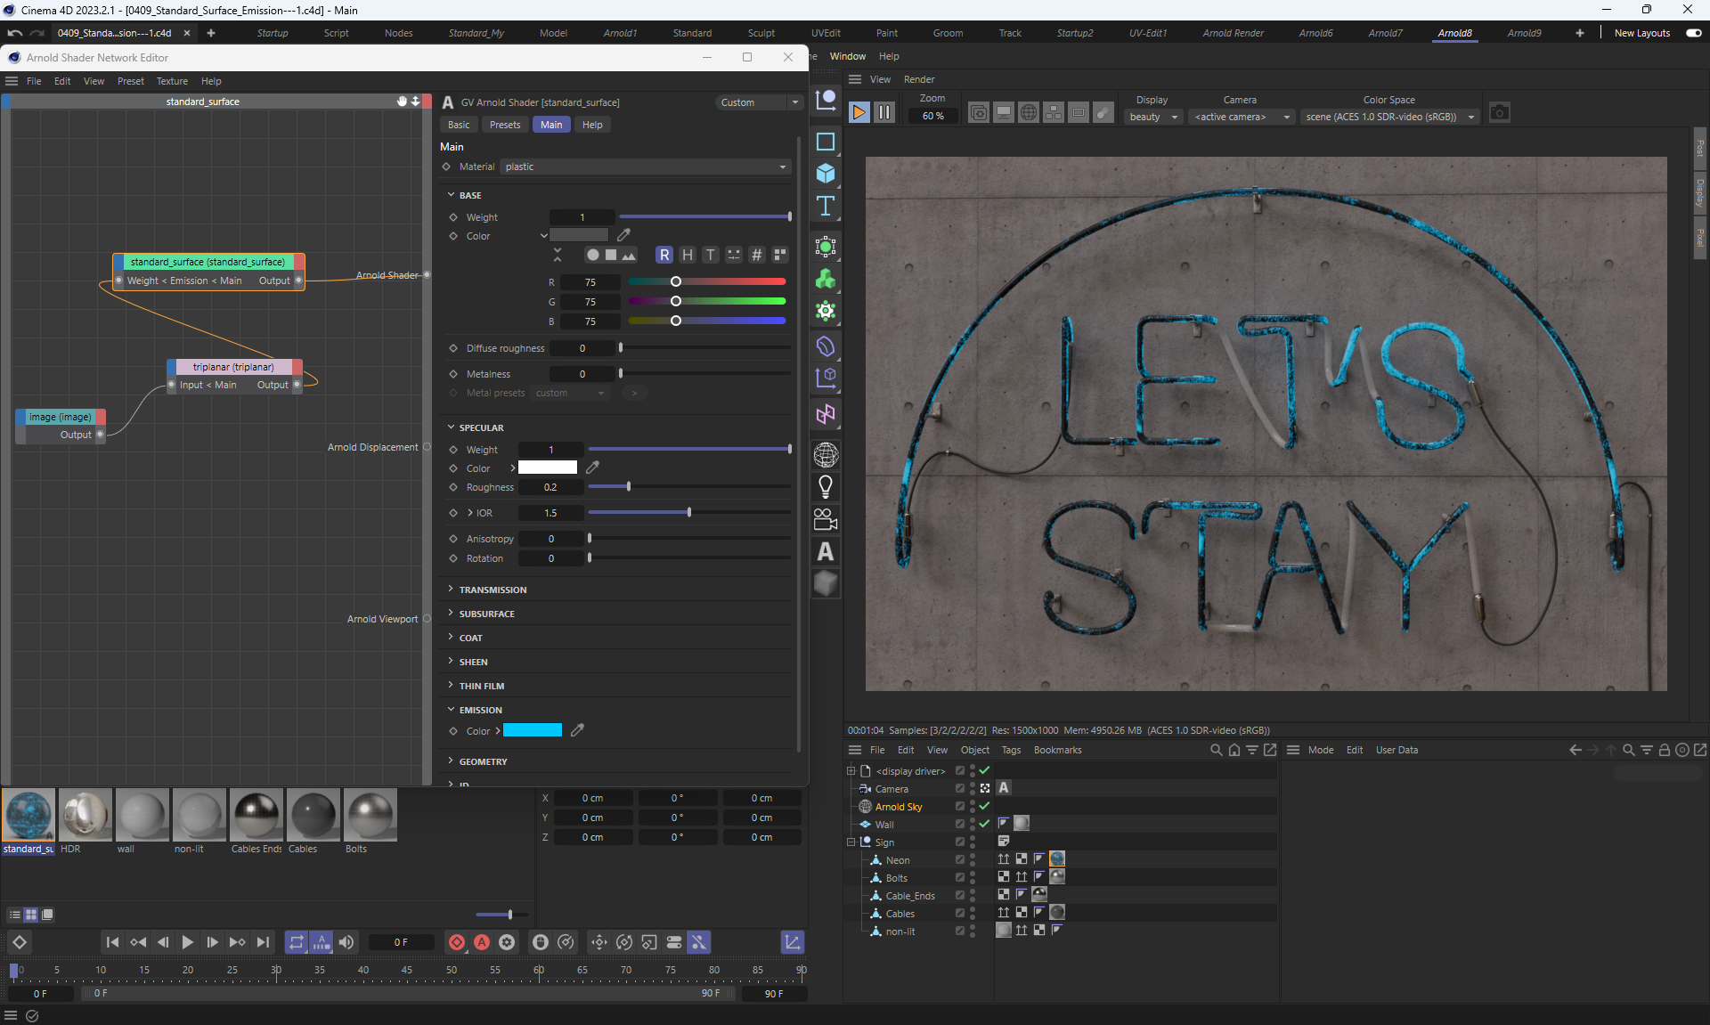Open the Display beauty dropdown
Screen dimensions: 1710x1025
point(1152,117)
